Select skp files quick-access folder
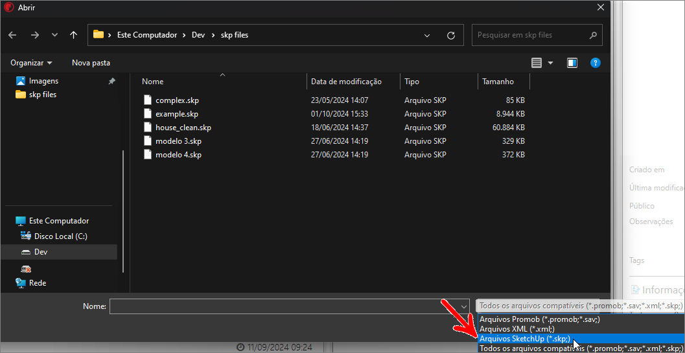 (42, 95)
